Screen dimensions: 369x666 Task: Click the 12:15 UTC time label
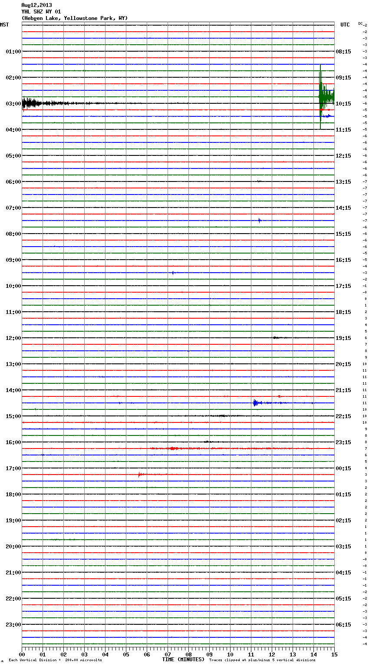point(343,156)
